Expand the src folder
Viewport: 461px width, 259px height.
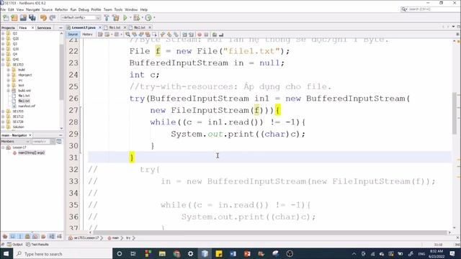tap(8, 80)
